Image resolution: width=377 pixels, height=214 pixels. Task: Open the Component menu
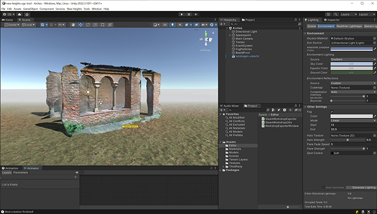(47, 9)
